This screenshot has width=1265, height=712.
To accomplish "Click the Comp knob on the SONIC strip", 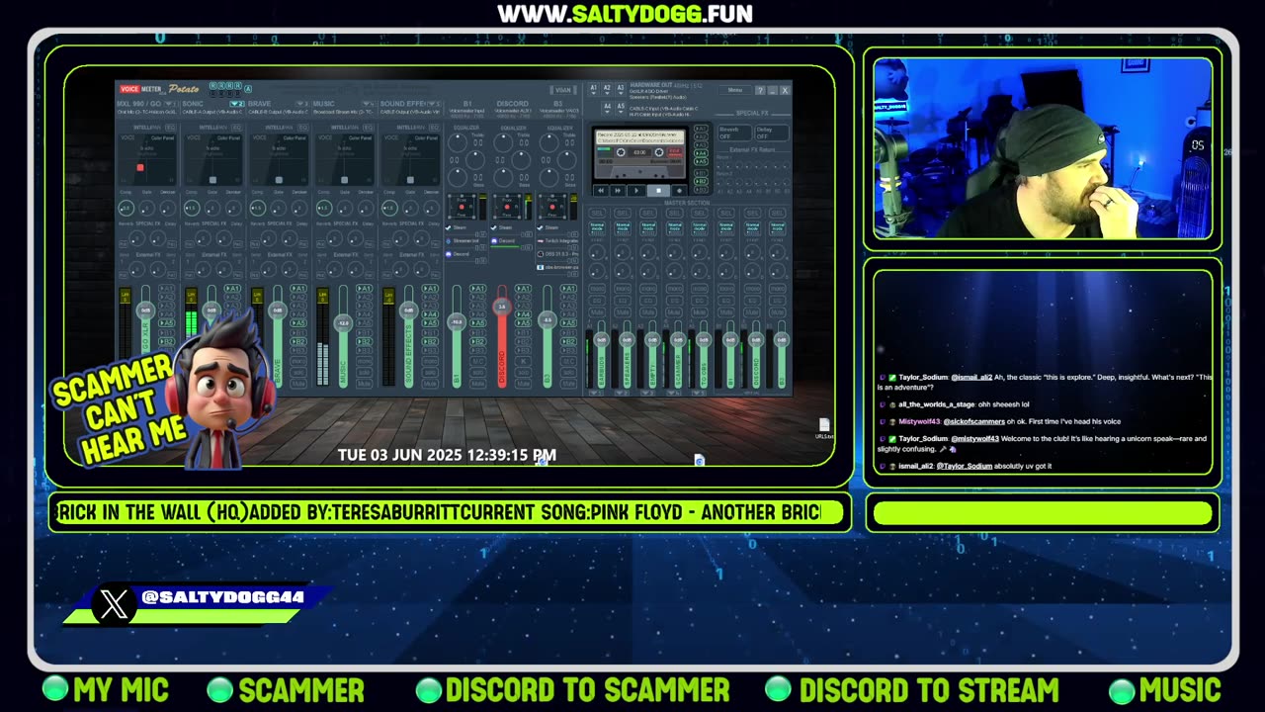I will [x=192, y=208].
